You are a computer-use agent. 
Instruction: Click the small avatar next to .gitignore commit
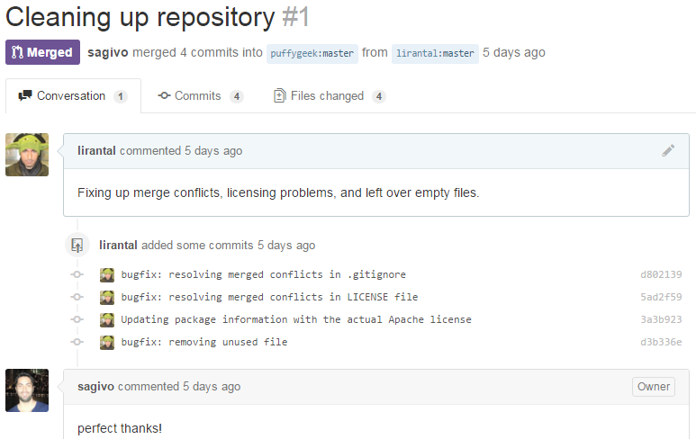coord(107,274)
